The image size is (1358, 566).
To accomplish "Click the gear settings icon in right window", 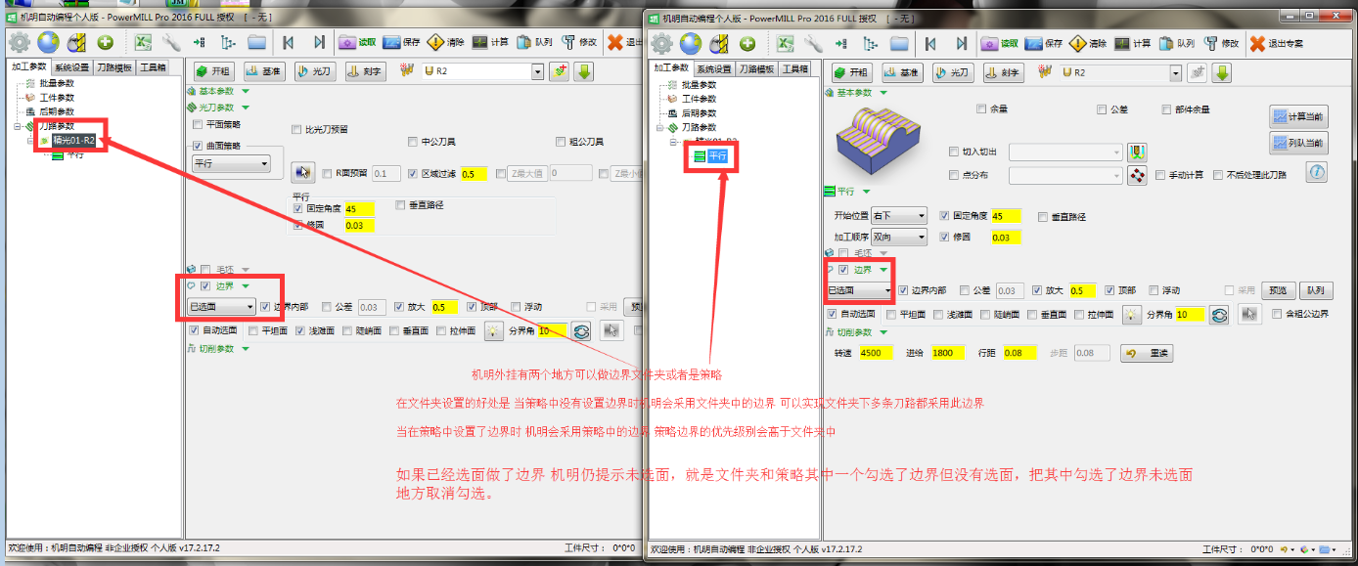I will click(x=661, y=43).
